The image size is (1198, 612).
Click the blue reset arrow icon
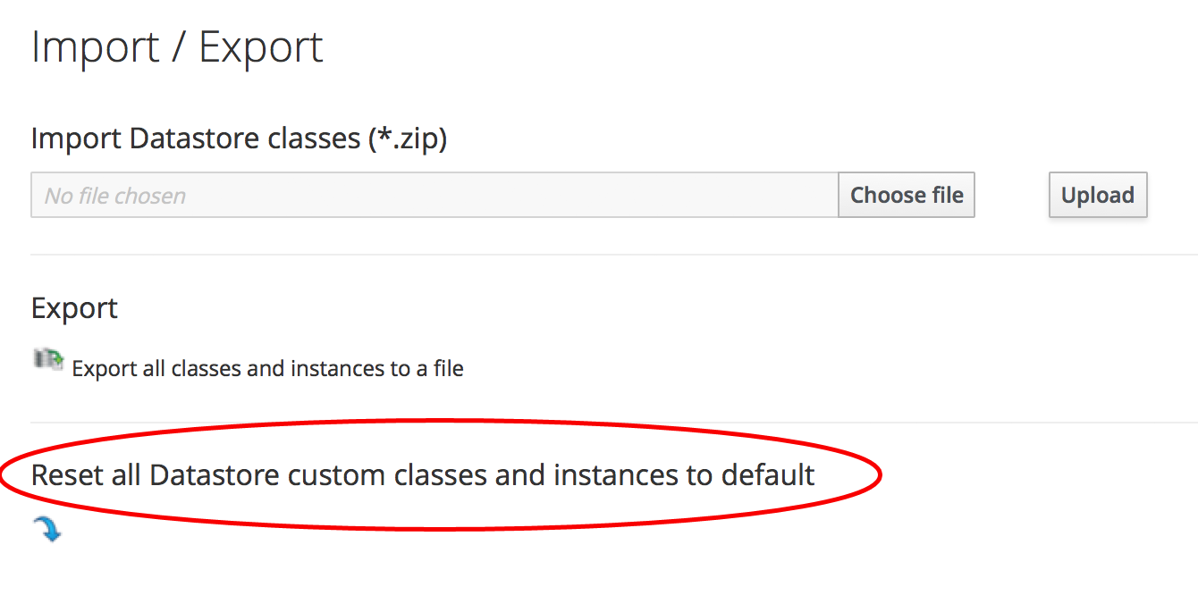47,530
